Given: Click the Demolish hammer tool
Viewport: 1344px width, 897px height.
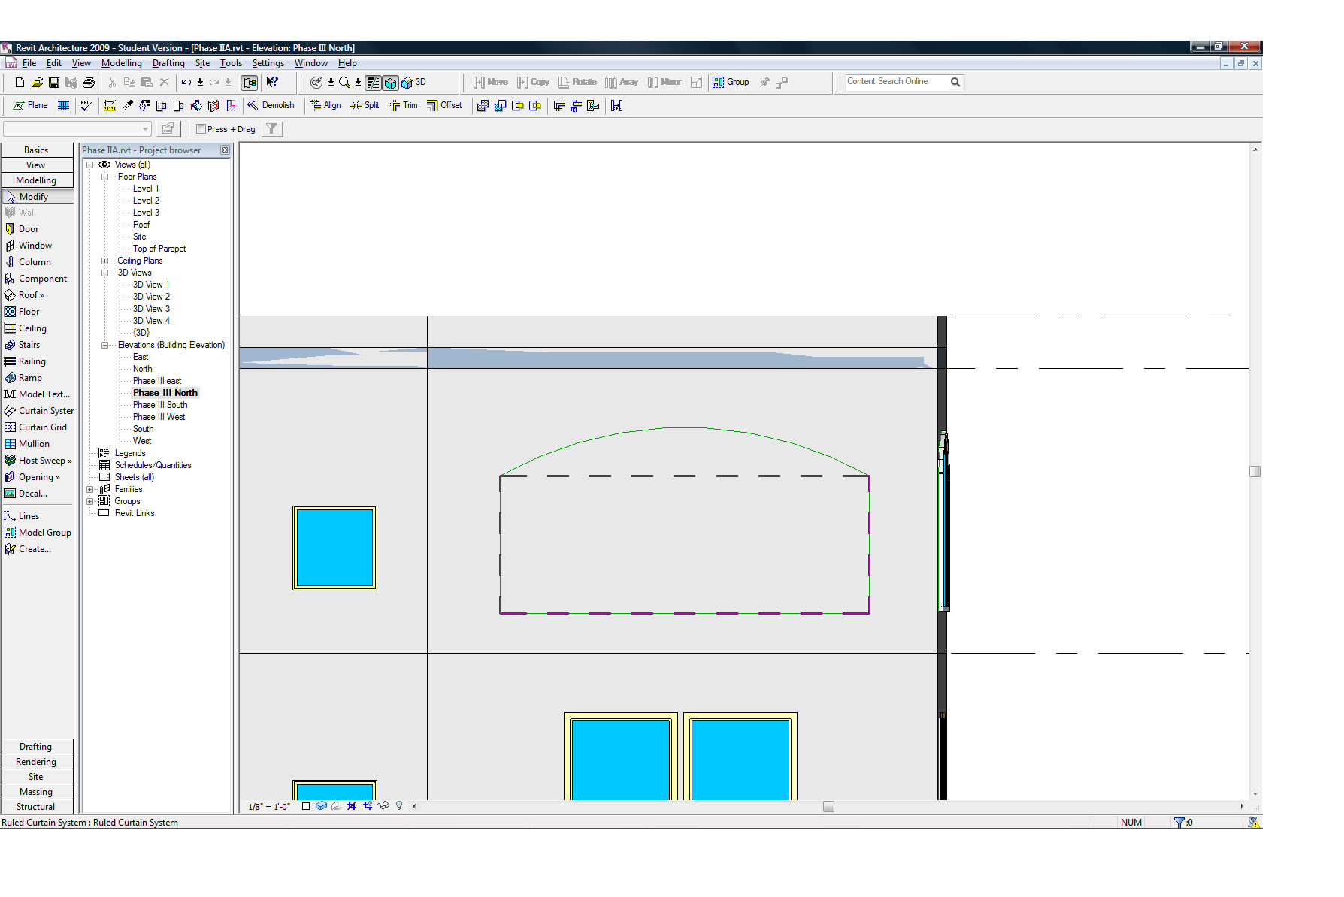Looking at the screenshot, I should 271,106.
